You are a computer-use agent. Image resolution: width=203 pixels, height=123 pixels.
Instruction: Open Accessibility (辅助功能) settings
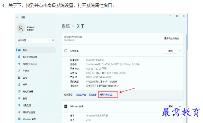pyautogui.click(x=27, y=105)
